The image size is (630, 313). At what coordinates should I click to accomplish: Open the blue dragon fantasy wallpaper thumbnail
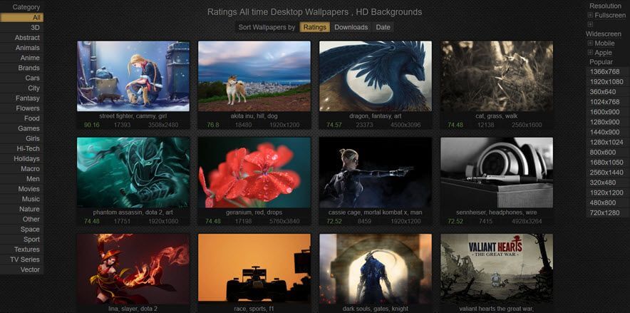(x=376, y=76)
